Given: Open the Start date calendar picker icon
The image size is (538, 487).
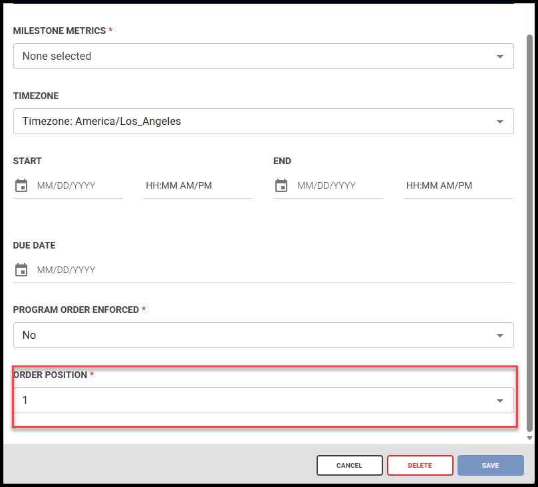Looking at the screenshot, I should [x=21, y=186].
